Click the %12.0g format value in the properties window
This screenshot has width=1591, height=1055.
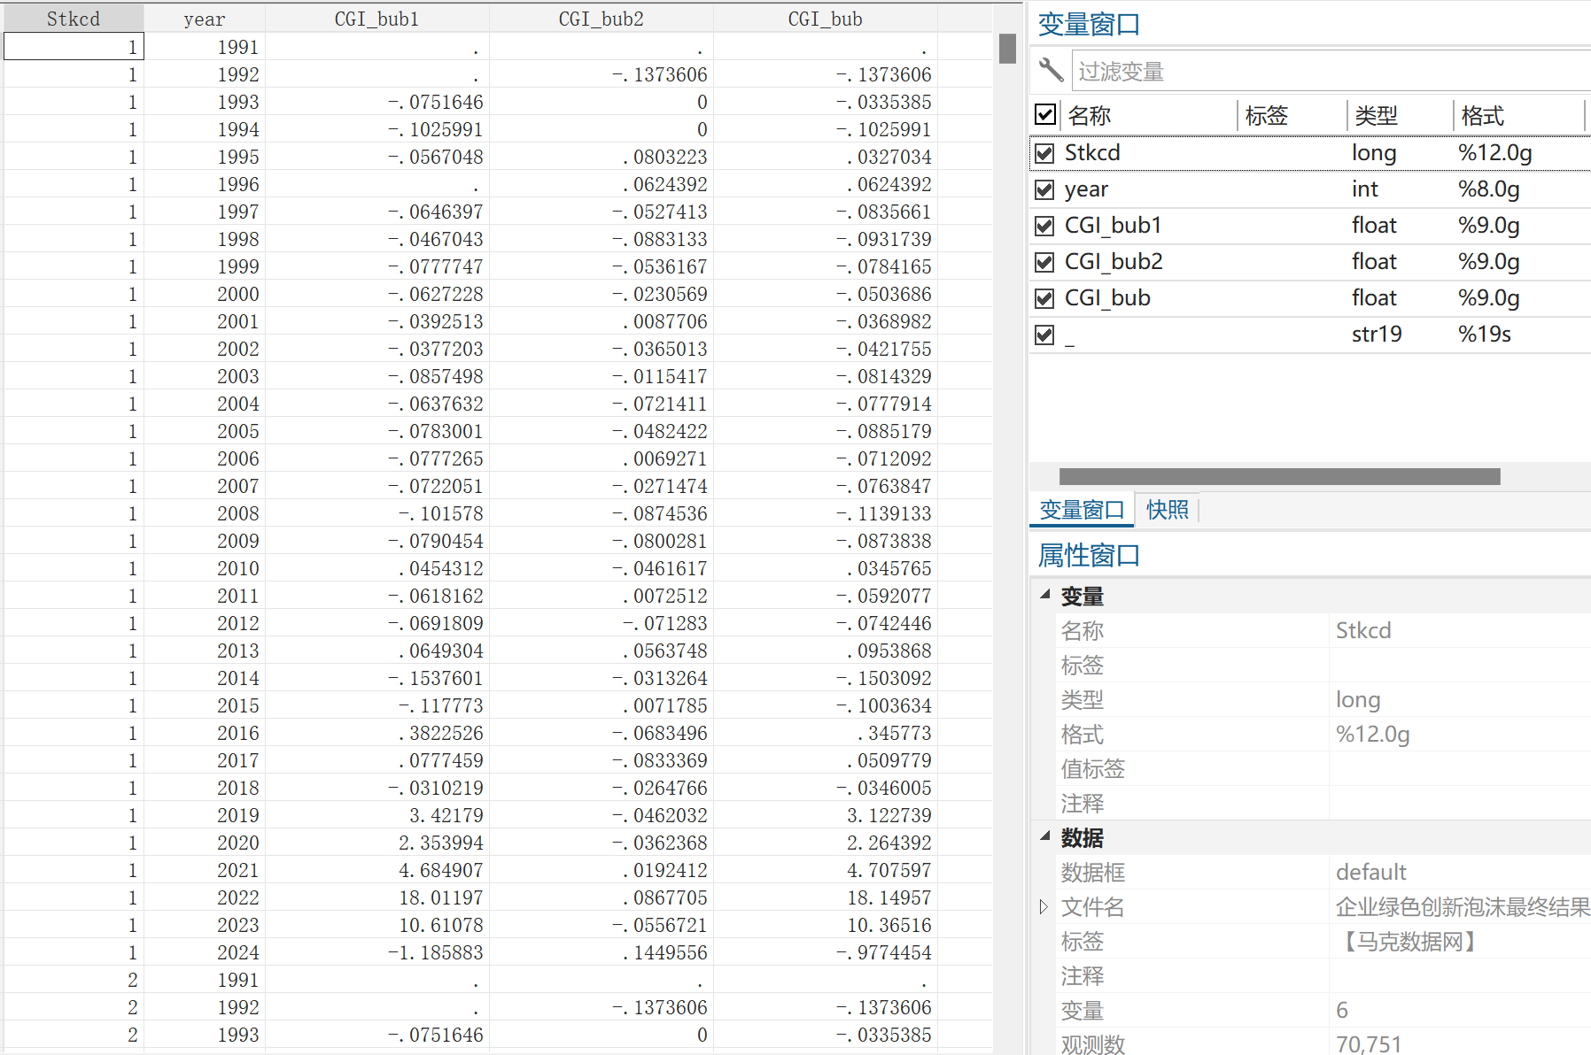click(x=1372, y=735)
